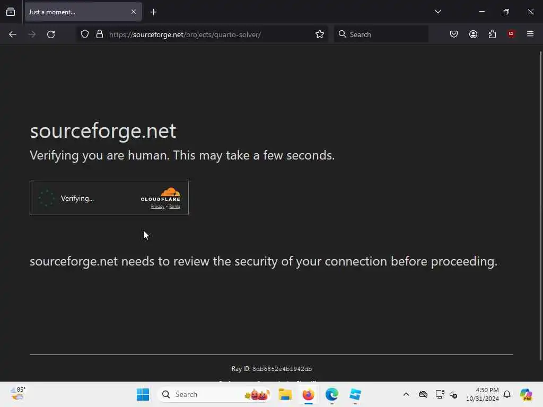Reload the current page

[x=51, y=34]
